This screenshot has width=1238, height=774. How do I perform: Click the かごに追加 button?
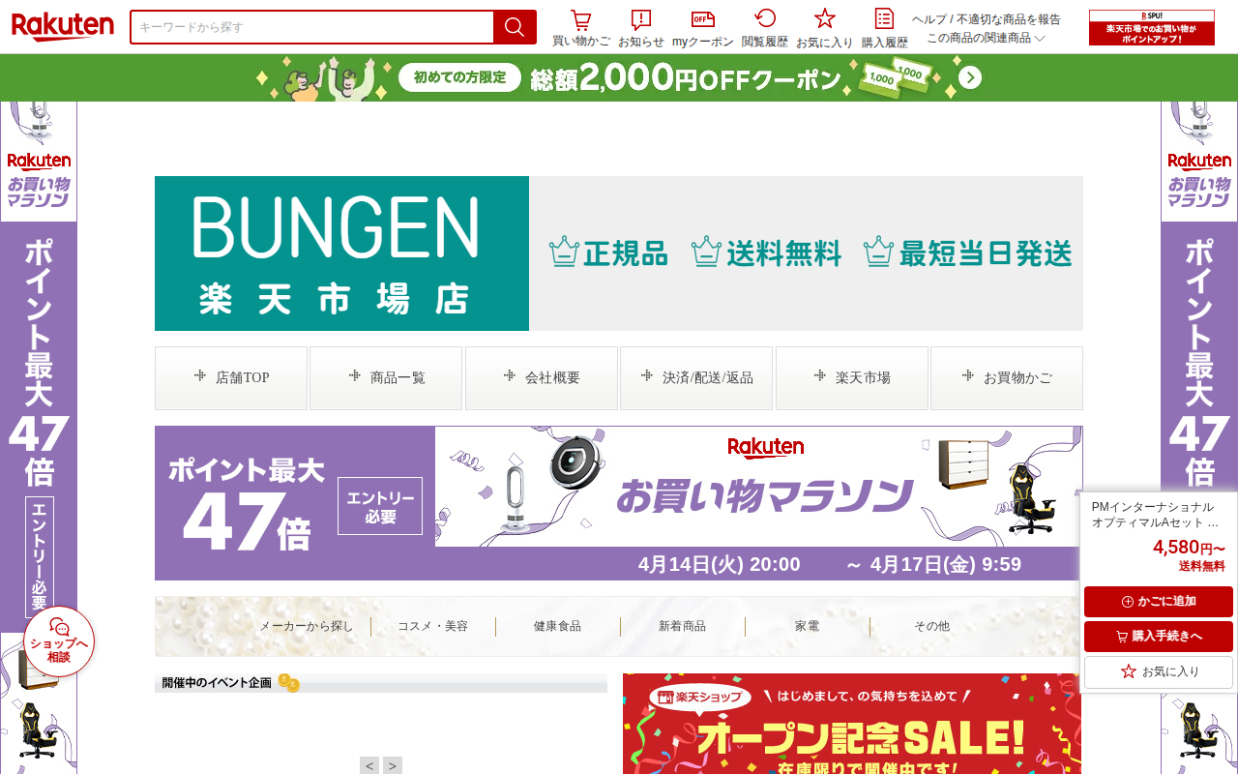point(1159,602)
